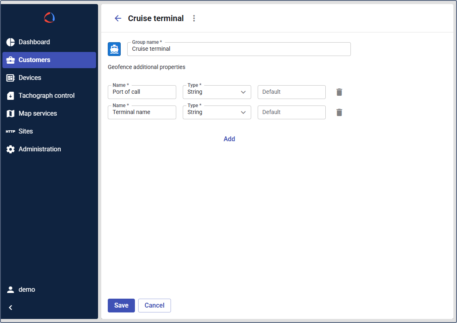This screenshot has height=323, width=457.
Task: Collapse the sidebar with bottom chevron
Action: coord(11,308)
